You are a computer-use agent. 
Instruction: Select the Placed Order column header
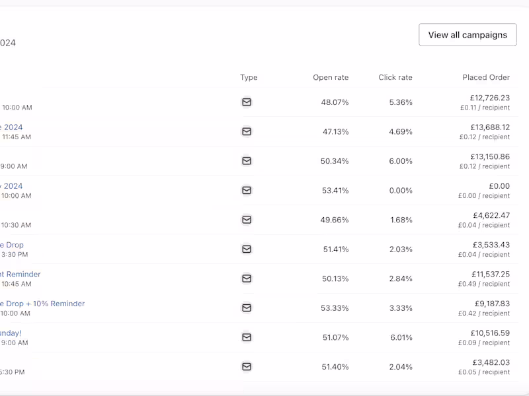point(486,77)
